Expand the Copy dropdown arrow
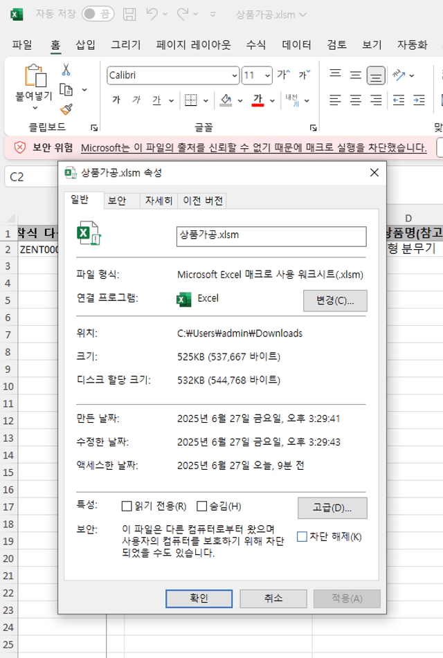 [84, 89]
